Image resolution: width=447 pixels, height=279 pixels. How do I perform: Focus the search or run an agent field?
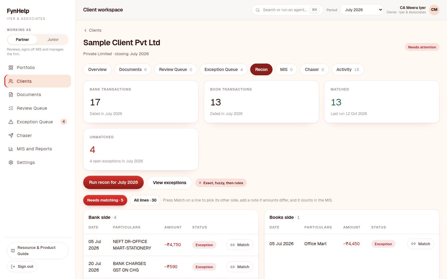(287, 10)
